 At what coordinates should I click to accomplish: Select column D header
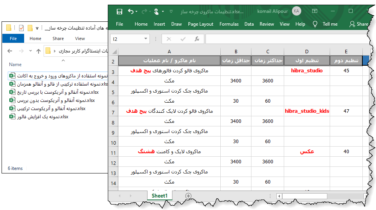[307, 51]
